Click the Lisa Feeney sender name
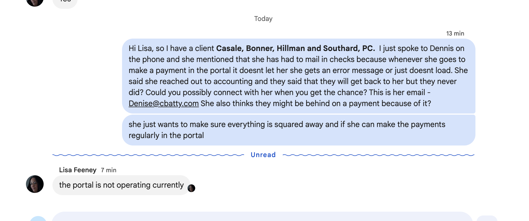The width and height of the screenshot is (529, 221). click(x=78, y=170)
